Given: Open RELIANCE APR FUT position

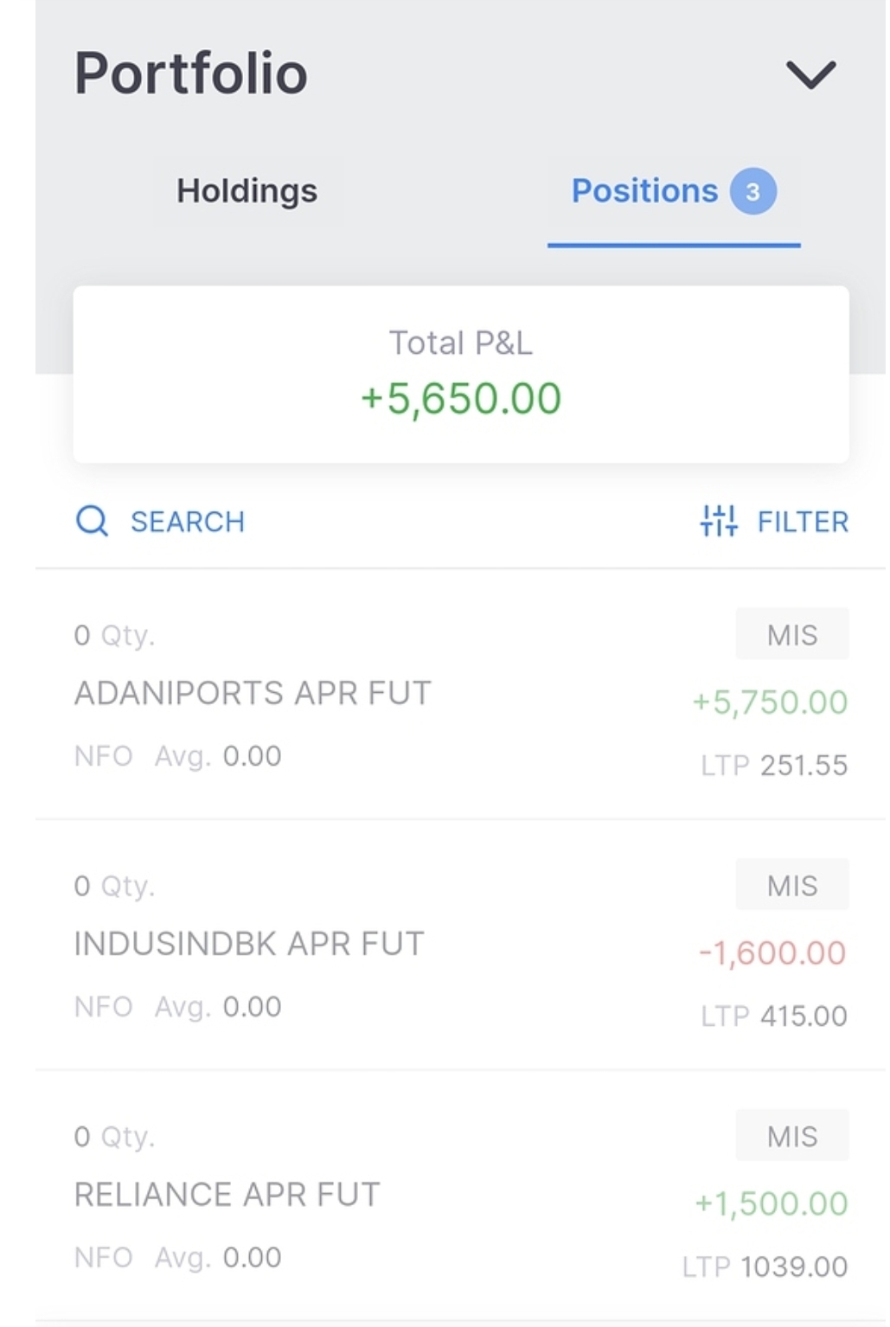Looking at the screenshot, I should coord(227,1195).
